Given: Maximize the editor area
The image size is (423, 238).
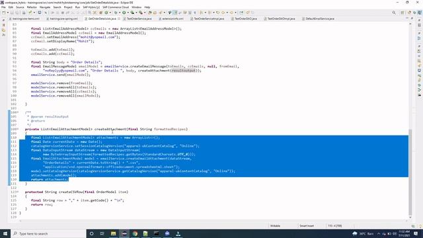Looking at the screenshot, I should (x=412, y=19).
